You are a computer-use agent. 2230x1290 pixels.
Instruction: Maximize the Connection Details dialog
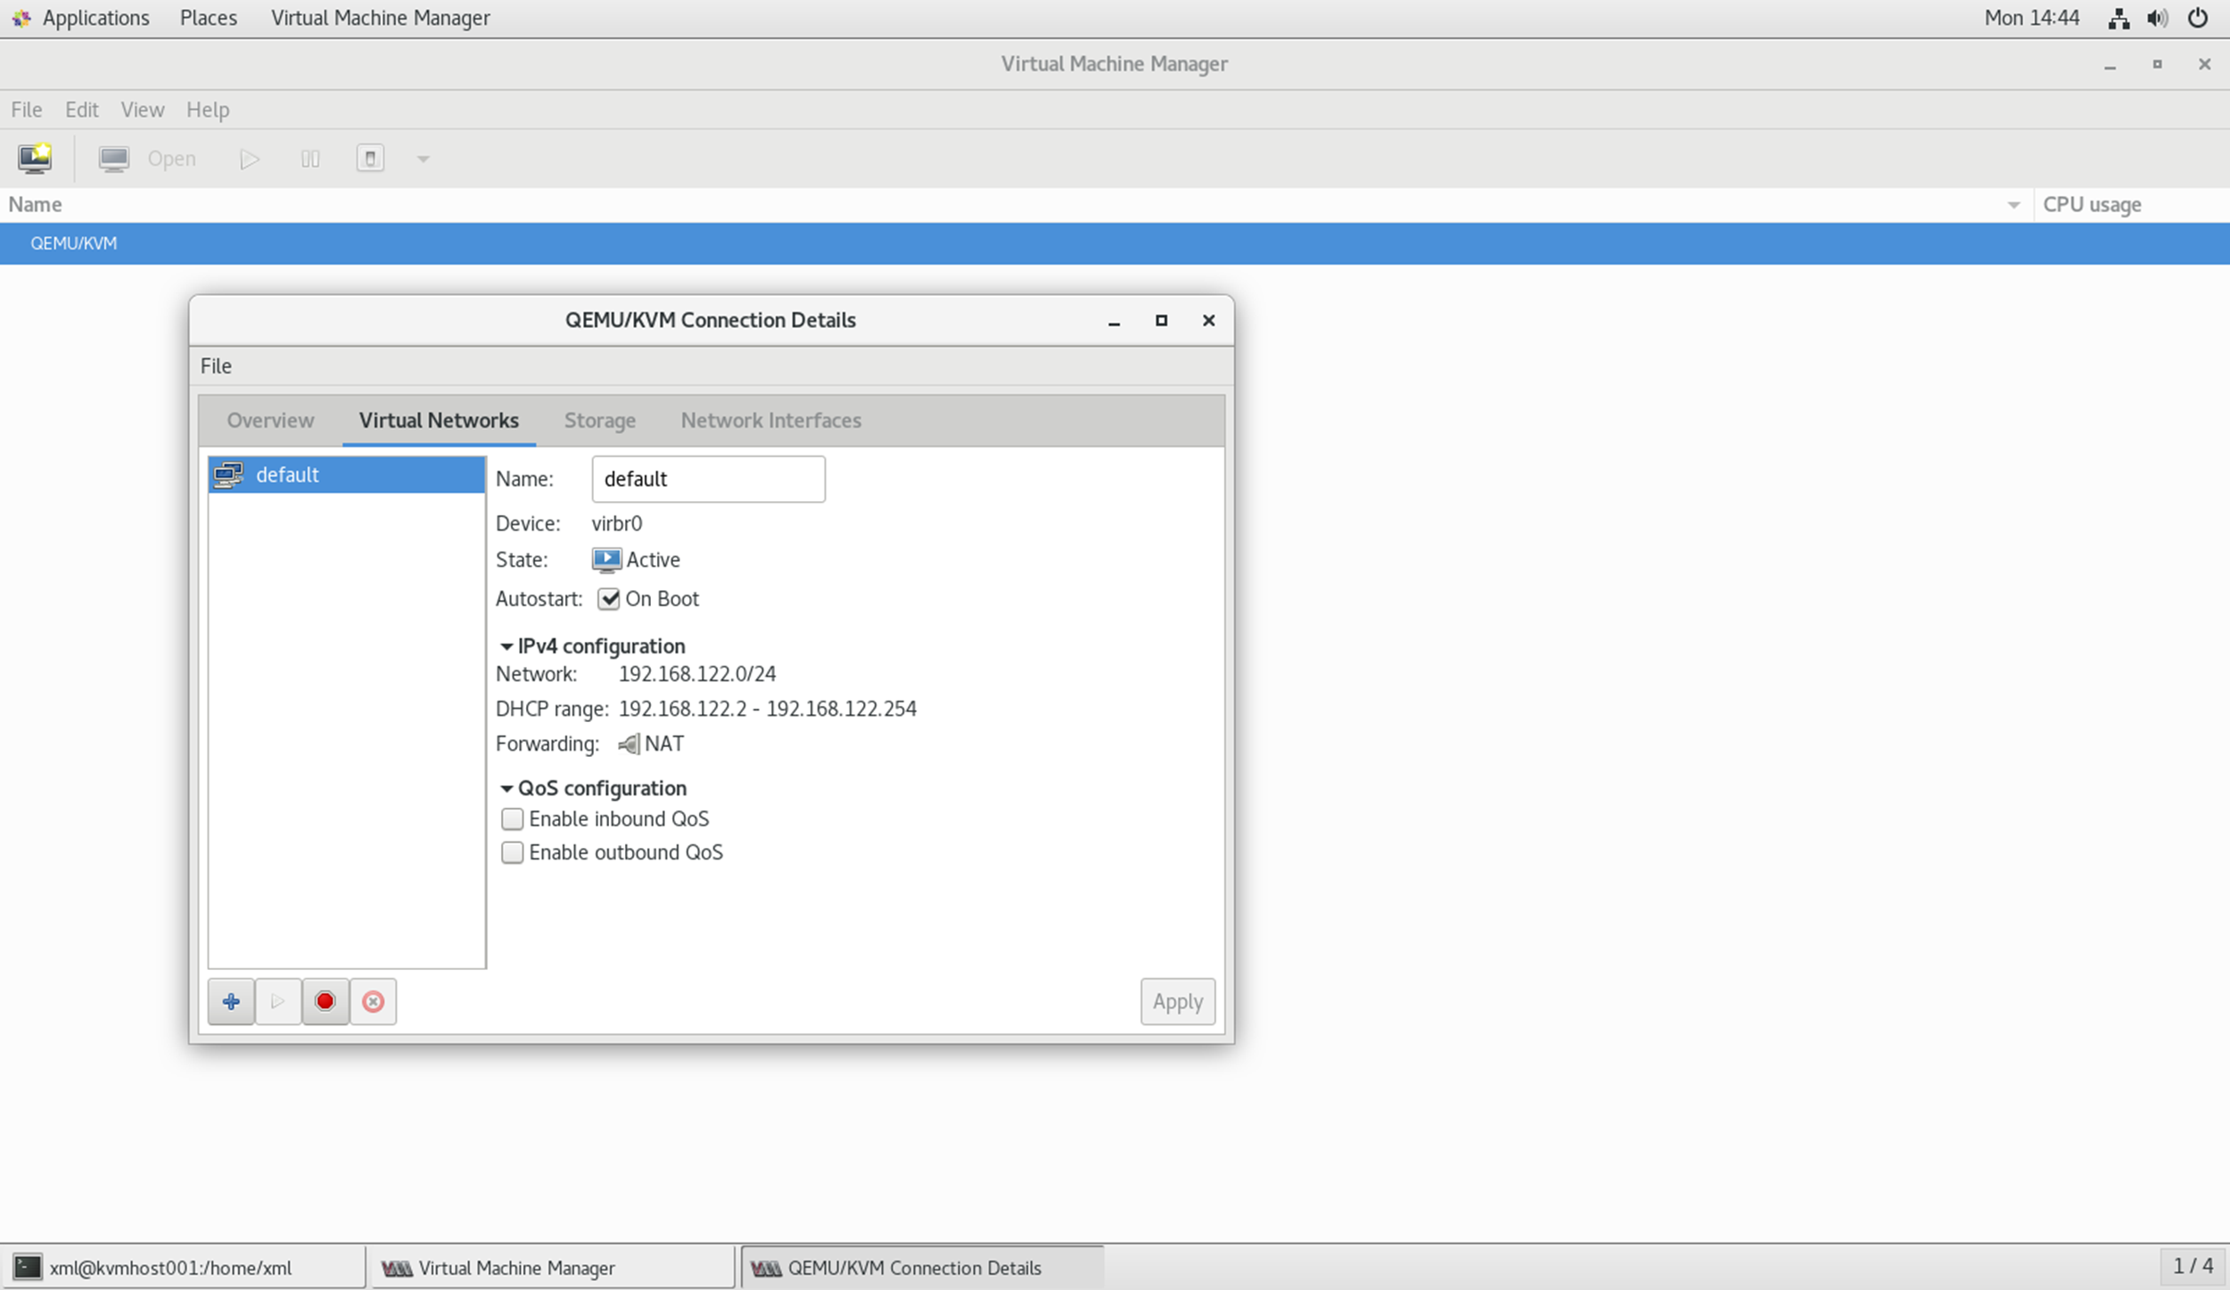pyautogui.click(x=1161, y=320)
